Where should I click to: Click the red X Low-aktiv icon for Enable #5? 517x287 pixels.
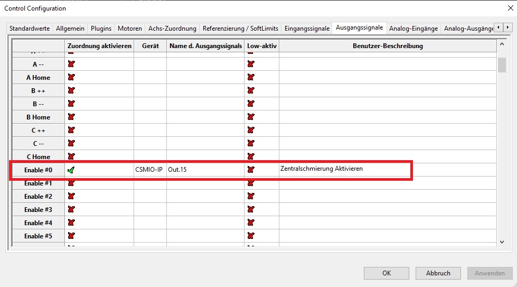[251, 236]
